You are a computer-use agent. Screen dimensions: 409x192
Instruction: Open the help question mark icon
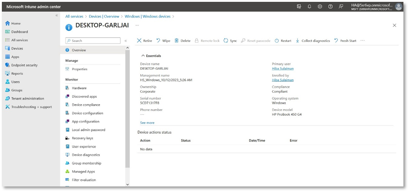click(330, 6)
